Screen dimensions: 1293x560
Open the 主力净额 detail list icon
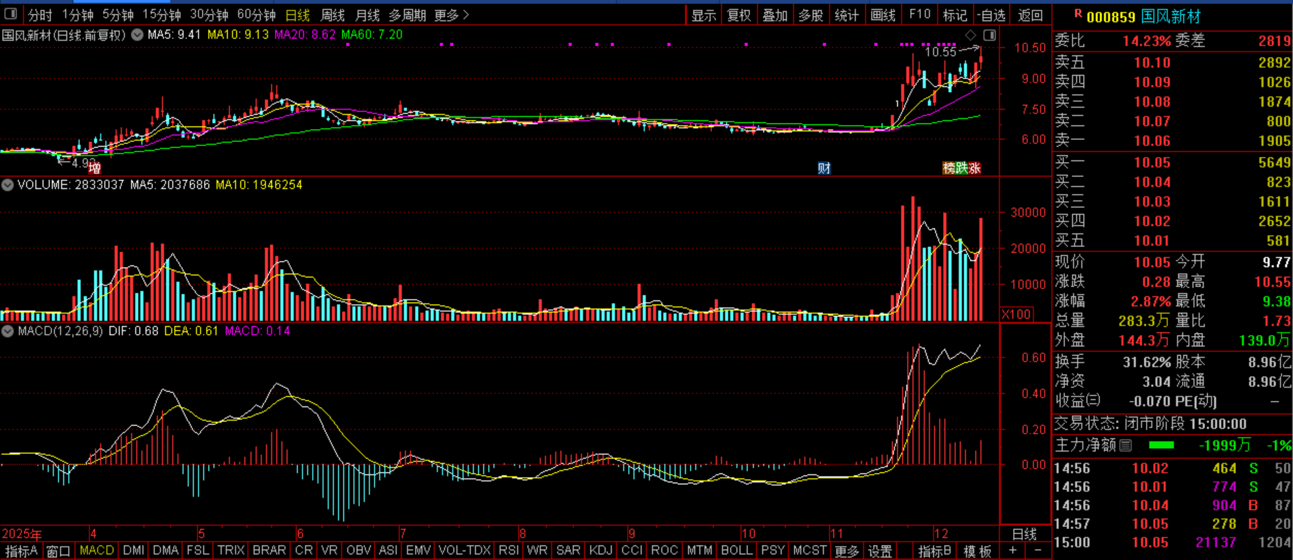click(x=1126, y=445)
